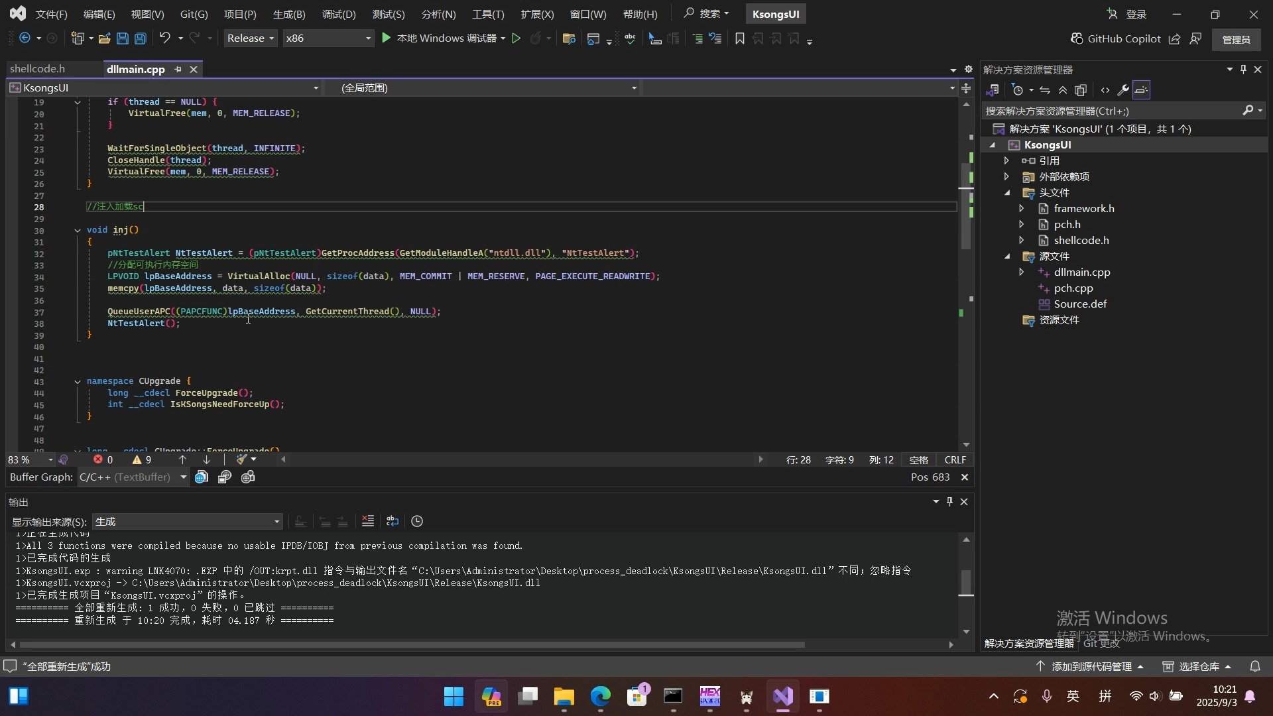The height and width of the screenshot is (716, 1273).
Task: Click the warnings count indicator showing 9
Action: click(142, 459)
